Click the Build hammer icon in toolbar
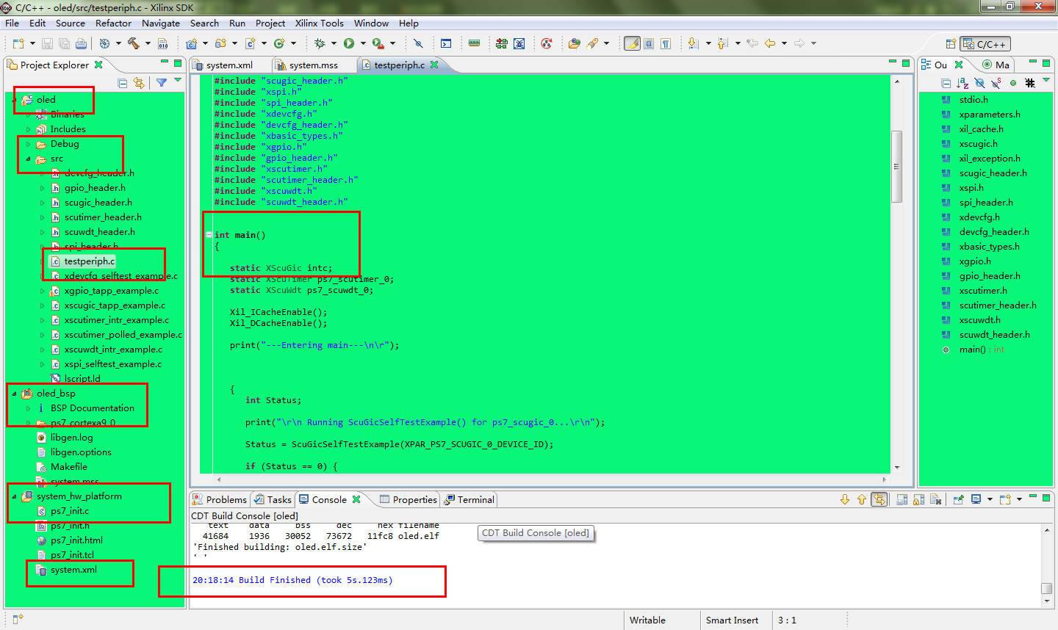The width and height of the screenshot is (1058, 630). pos(134,43)
